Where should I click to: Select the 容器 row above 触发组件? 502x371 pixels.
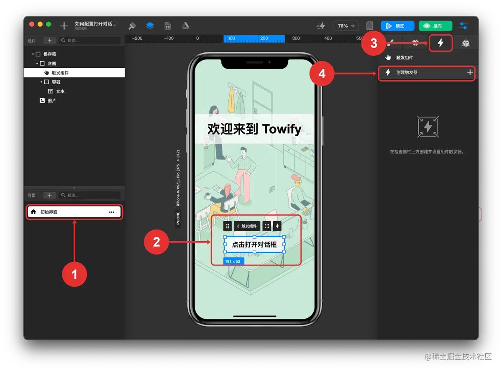51,64
